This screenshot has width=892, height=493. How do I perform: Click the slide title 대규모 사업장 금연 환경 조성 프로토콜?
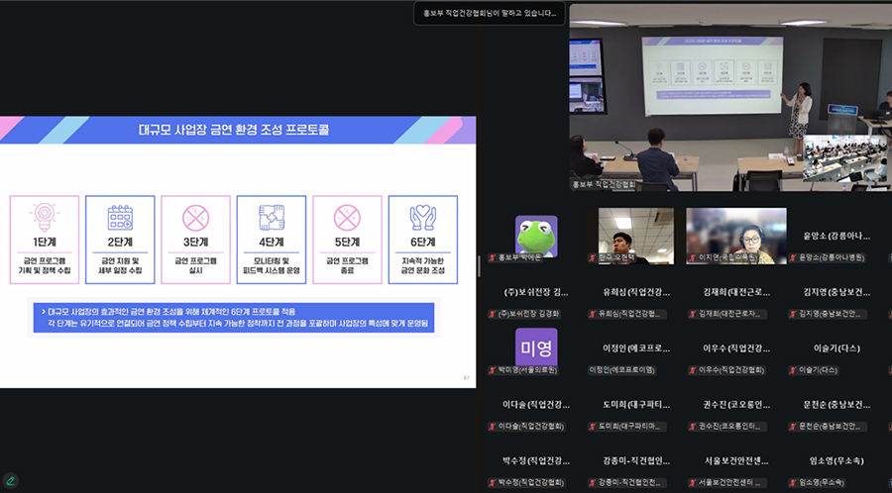tap(235, 130)
